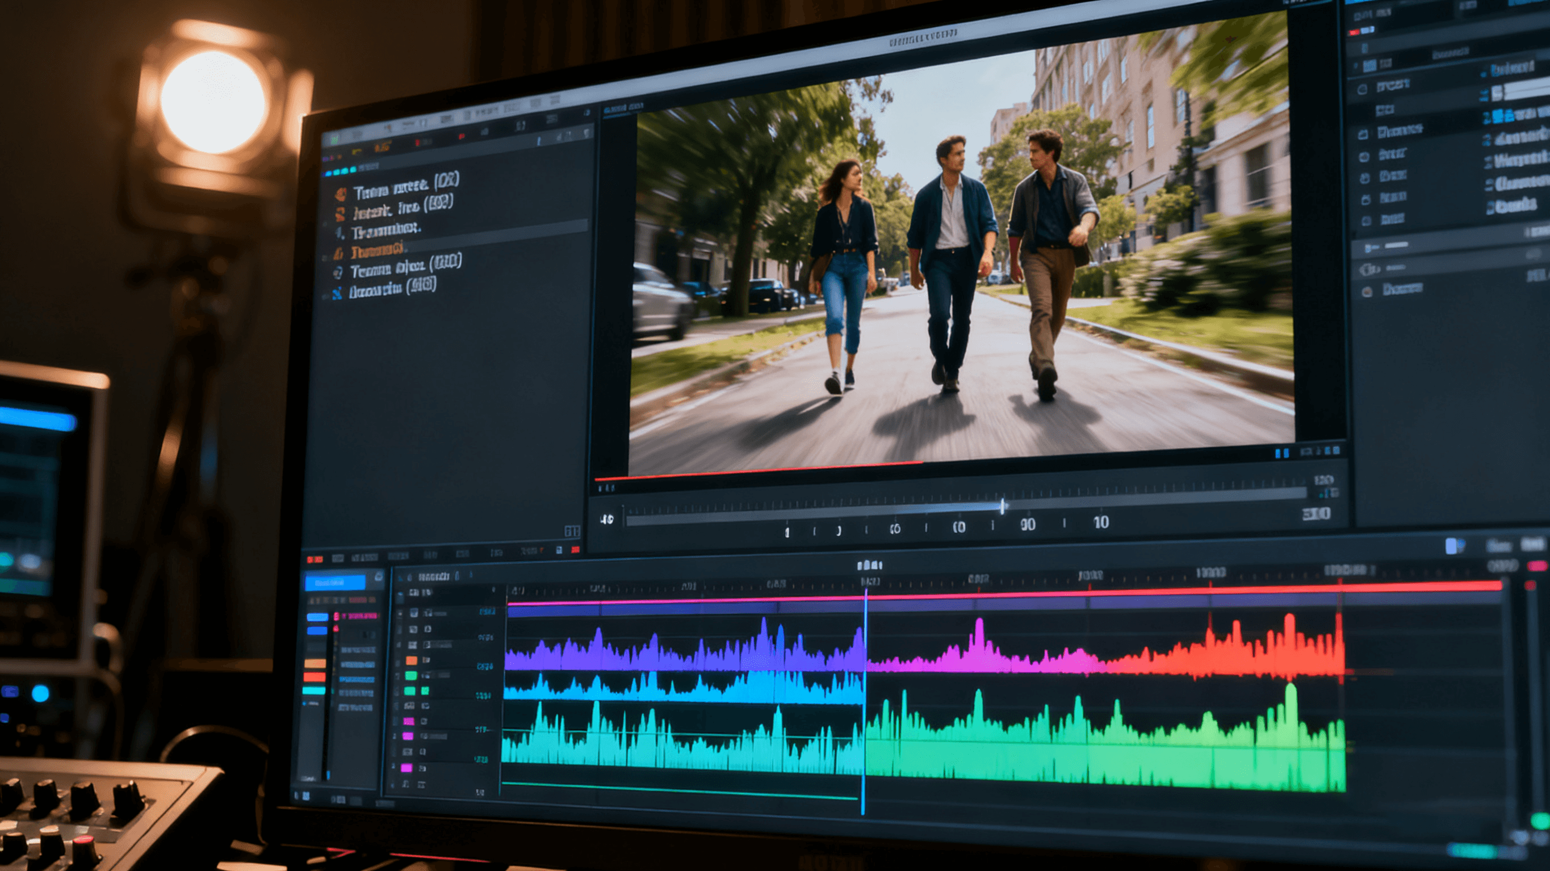Click the music note icon on bottom track

405,784
